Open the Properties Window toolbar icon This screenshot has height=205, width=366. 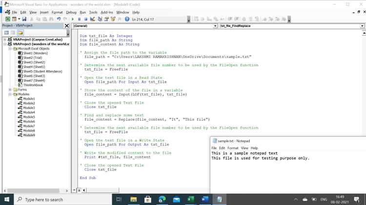(106, 19)
